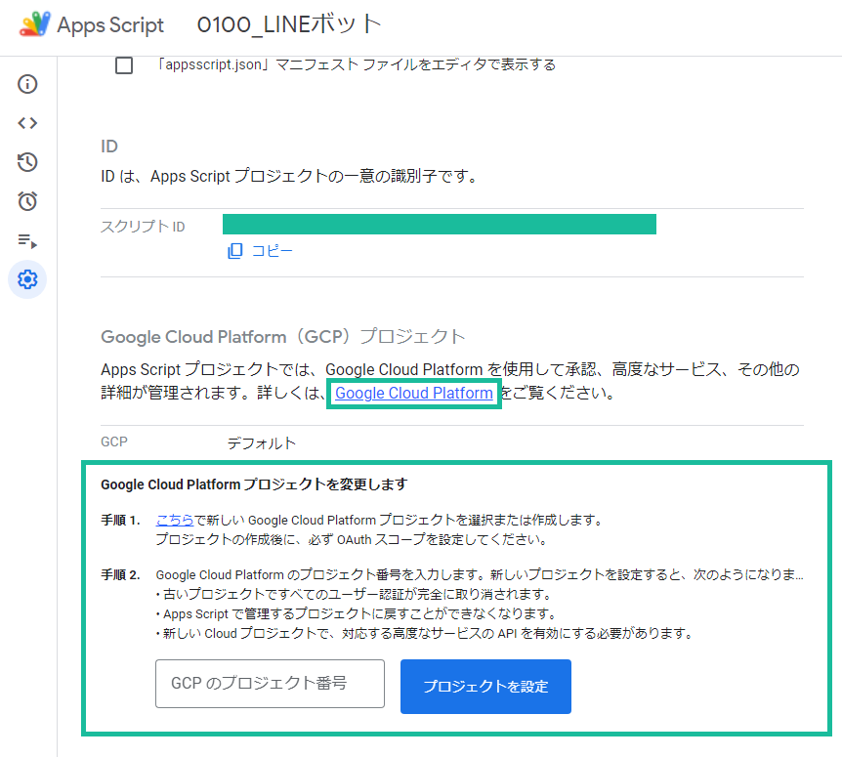Click the 手順 1. step label

pyautogui.click(x=121, y=520)
